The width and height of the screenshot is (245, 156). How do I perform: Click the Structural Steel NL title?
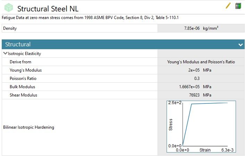point(48,9)
